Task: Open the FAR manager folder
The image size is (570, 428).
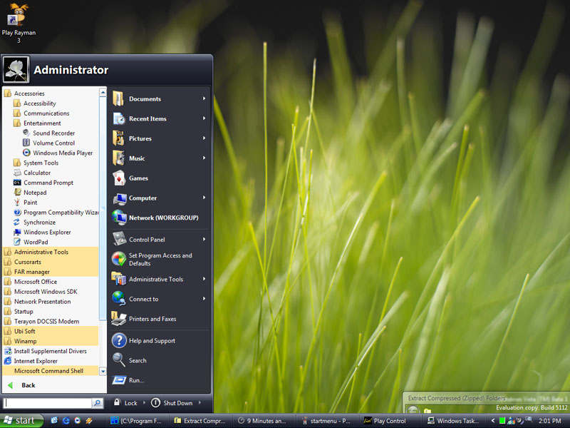Action: (x=51, y=272)
